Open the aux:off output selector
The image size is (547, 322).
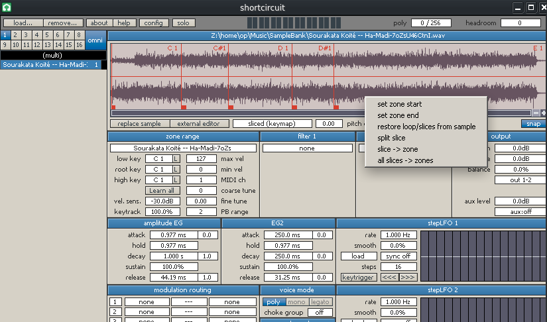click(520, 211)
